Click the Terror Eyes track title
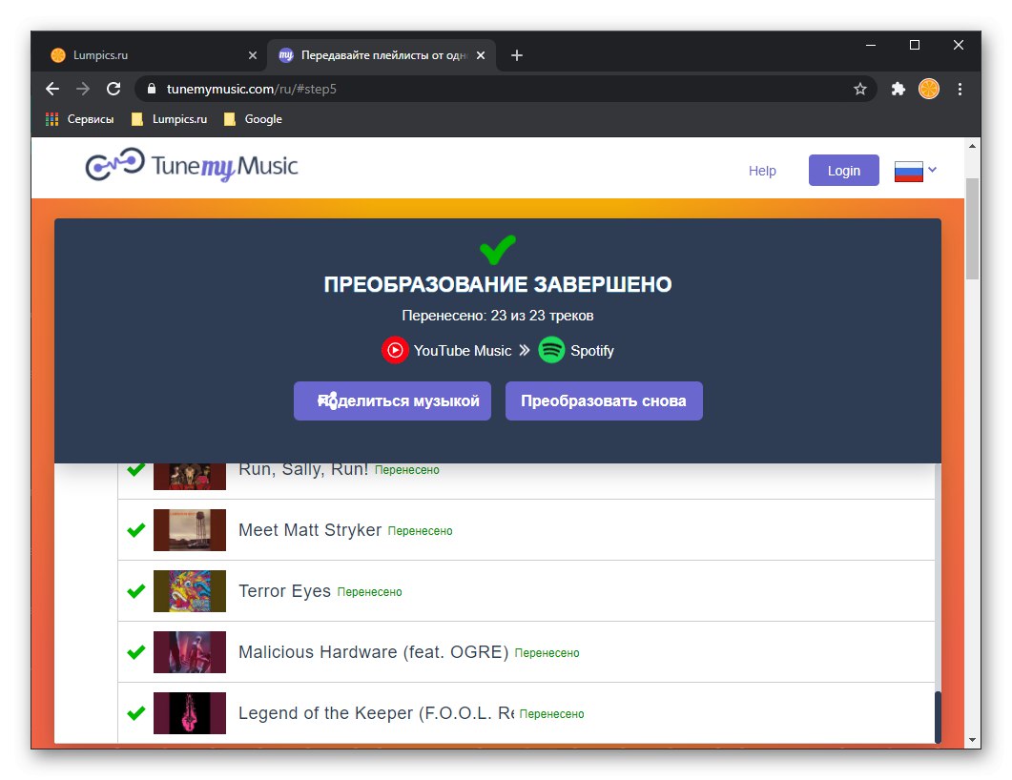The image size is (1012, 780). [284, 591]
